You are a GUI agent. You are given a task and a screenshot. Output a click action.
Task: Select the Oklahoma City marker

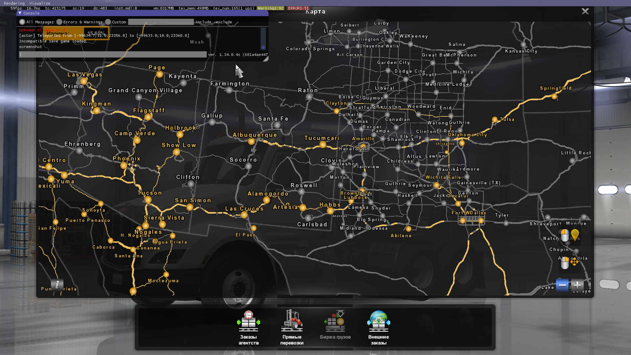pos(462,143)
